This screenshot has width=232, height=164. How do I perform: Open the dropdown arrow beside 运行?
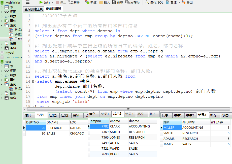point(53,3)
